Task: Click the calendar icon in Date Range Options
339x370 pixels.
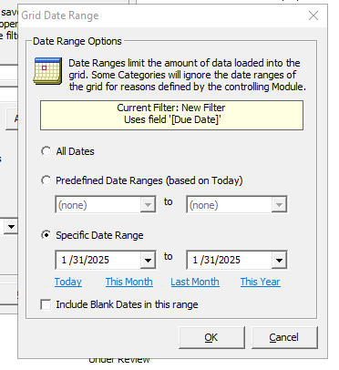Action: [47, 71]
